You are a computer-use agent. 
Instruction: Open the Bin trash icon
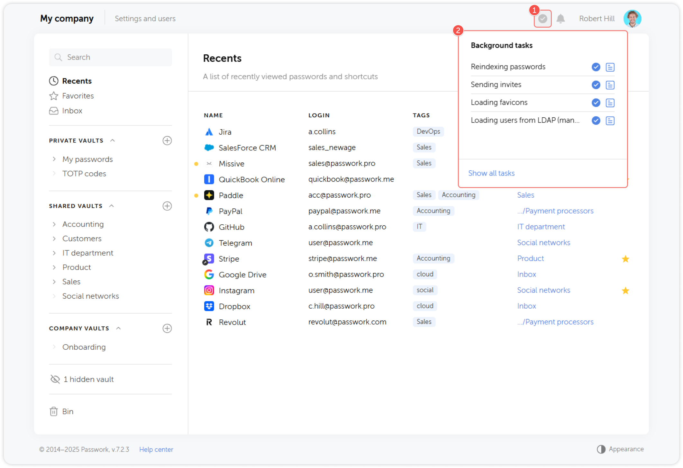pyautogui.click(x=54, y=411)
